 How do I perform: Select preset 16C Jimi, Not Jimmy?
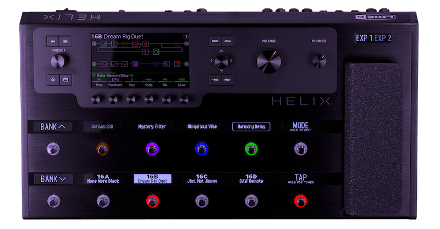coord(202,179)
